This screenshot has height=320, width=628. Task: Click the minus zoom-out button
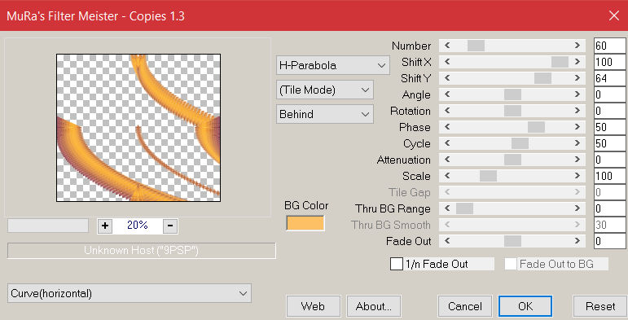coord(170,226)
